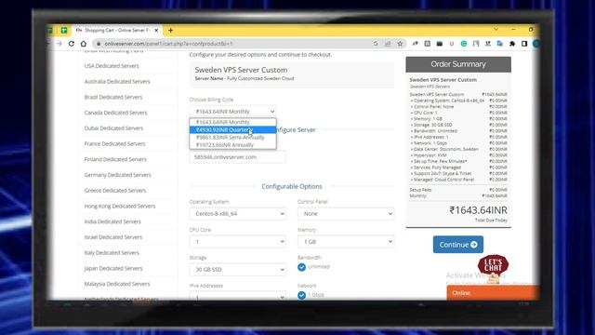This screenshot has width=595, height=335.
Task: Select the ₹1643.64INR Monthly option
Action: click(232, 122)
